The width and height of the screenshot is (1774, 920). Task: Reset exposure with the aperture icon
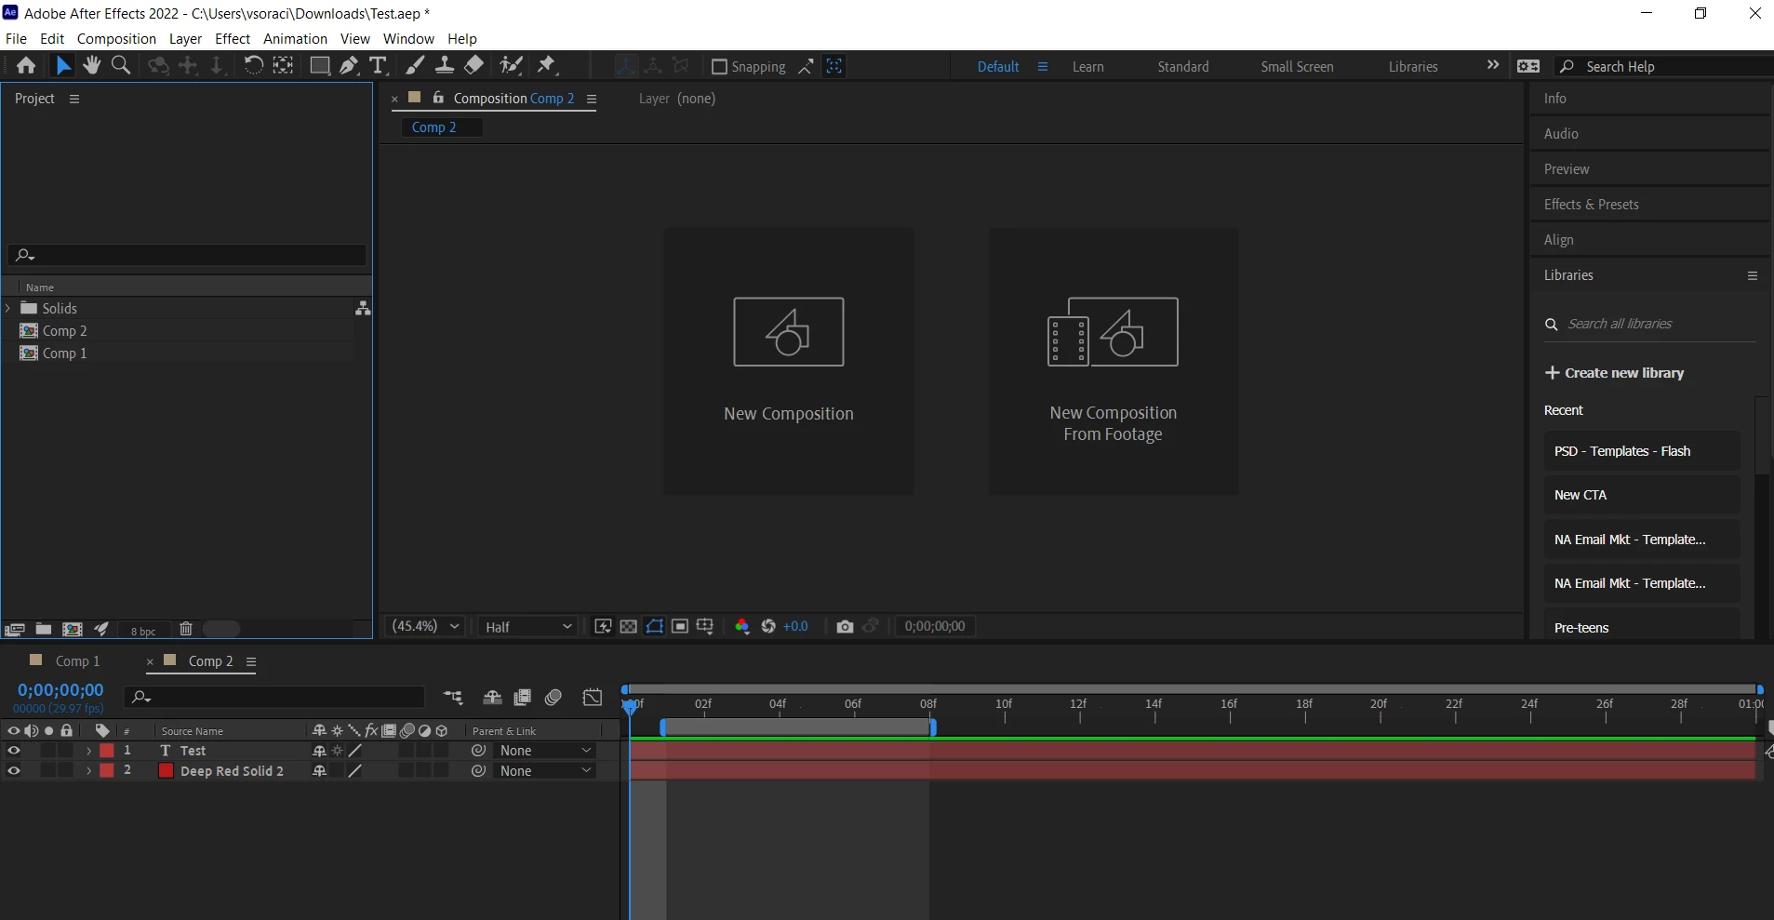tap(768, 627)
